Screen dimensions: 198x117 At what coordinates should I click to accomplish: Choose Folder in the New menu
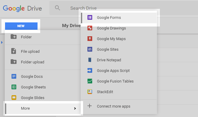(43, 37)
